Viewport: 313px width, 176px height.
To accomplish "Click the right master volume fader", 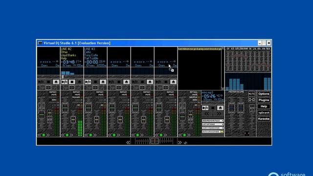I will pos(241,108).
